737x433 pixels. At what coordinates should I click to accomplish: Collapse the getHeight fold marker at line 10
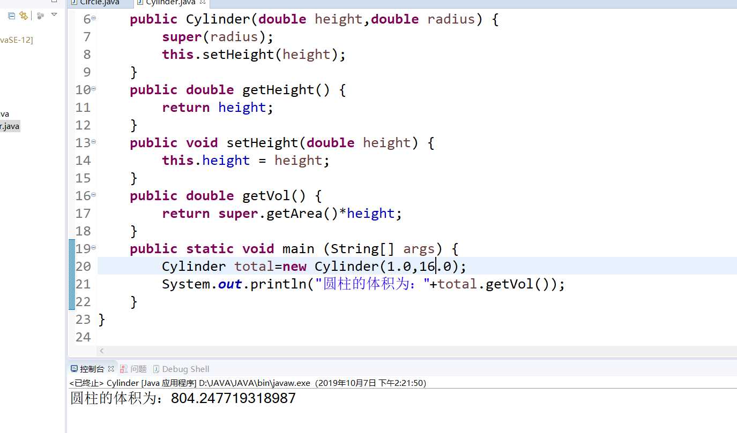(x=93, y=89)
